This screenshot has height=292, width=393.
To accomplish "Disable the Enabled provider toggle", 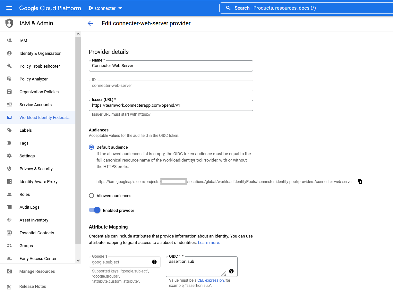I will tap(94, 210).
